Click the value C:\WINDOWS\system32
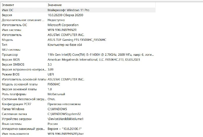Viewport: 203px width, 137px height. pos(64,114)
